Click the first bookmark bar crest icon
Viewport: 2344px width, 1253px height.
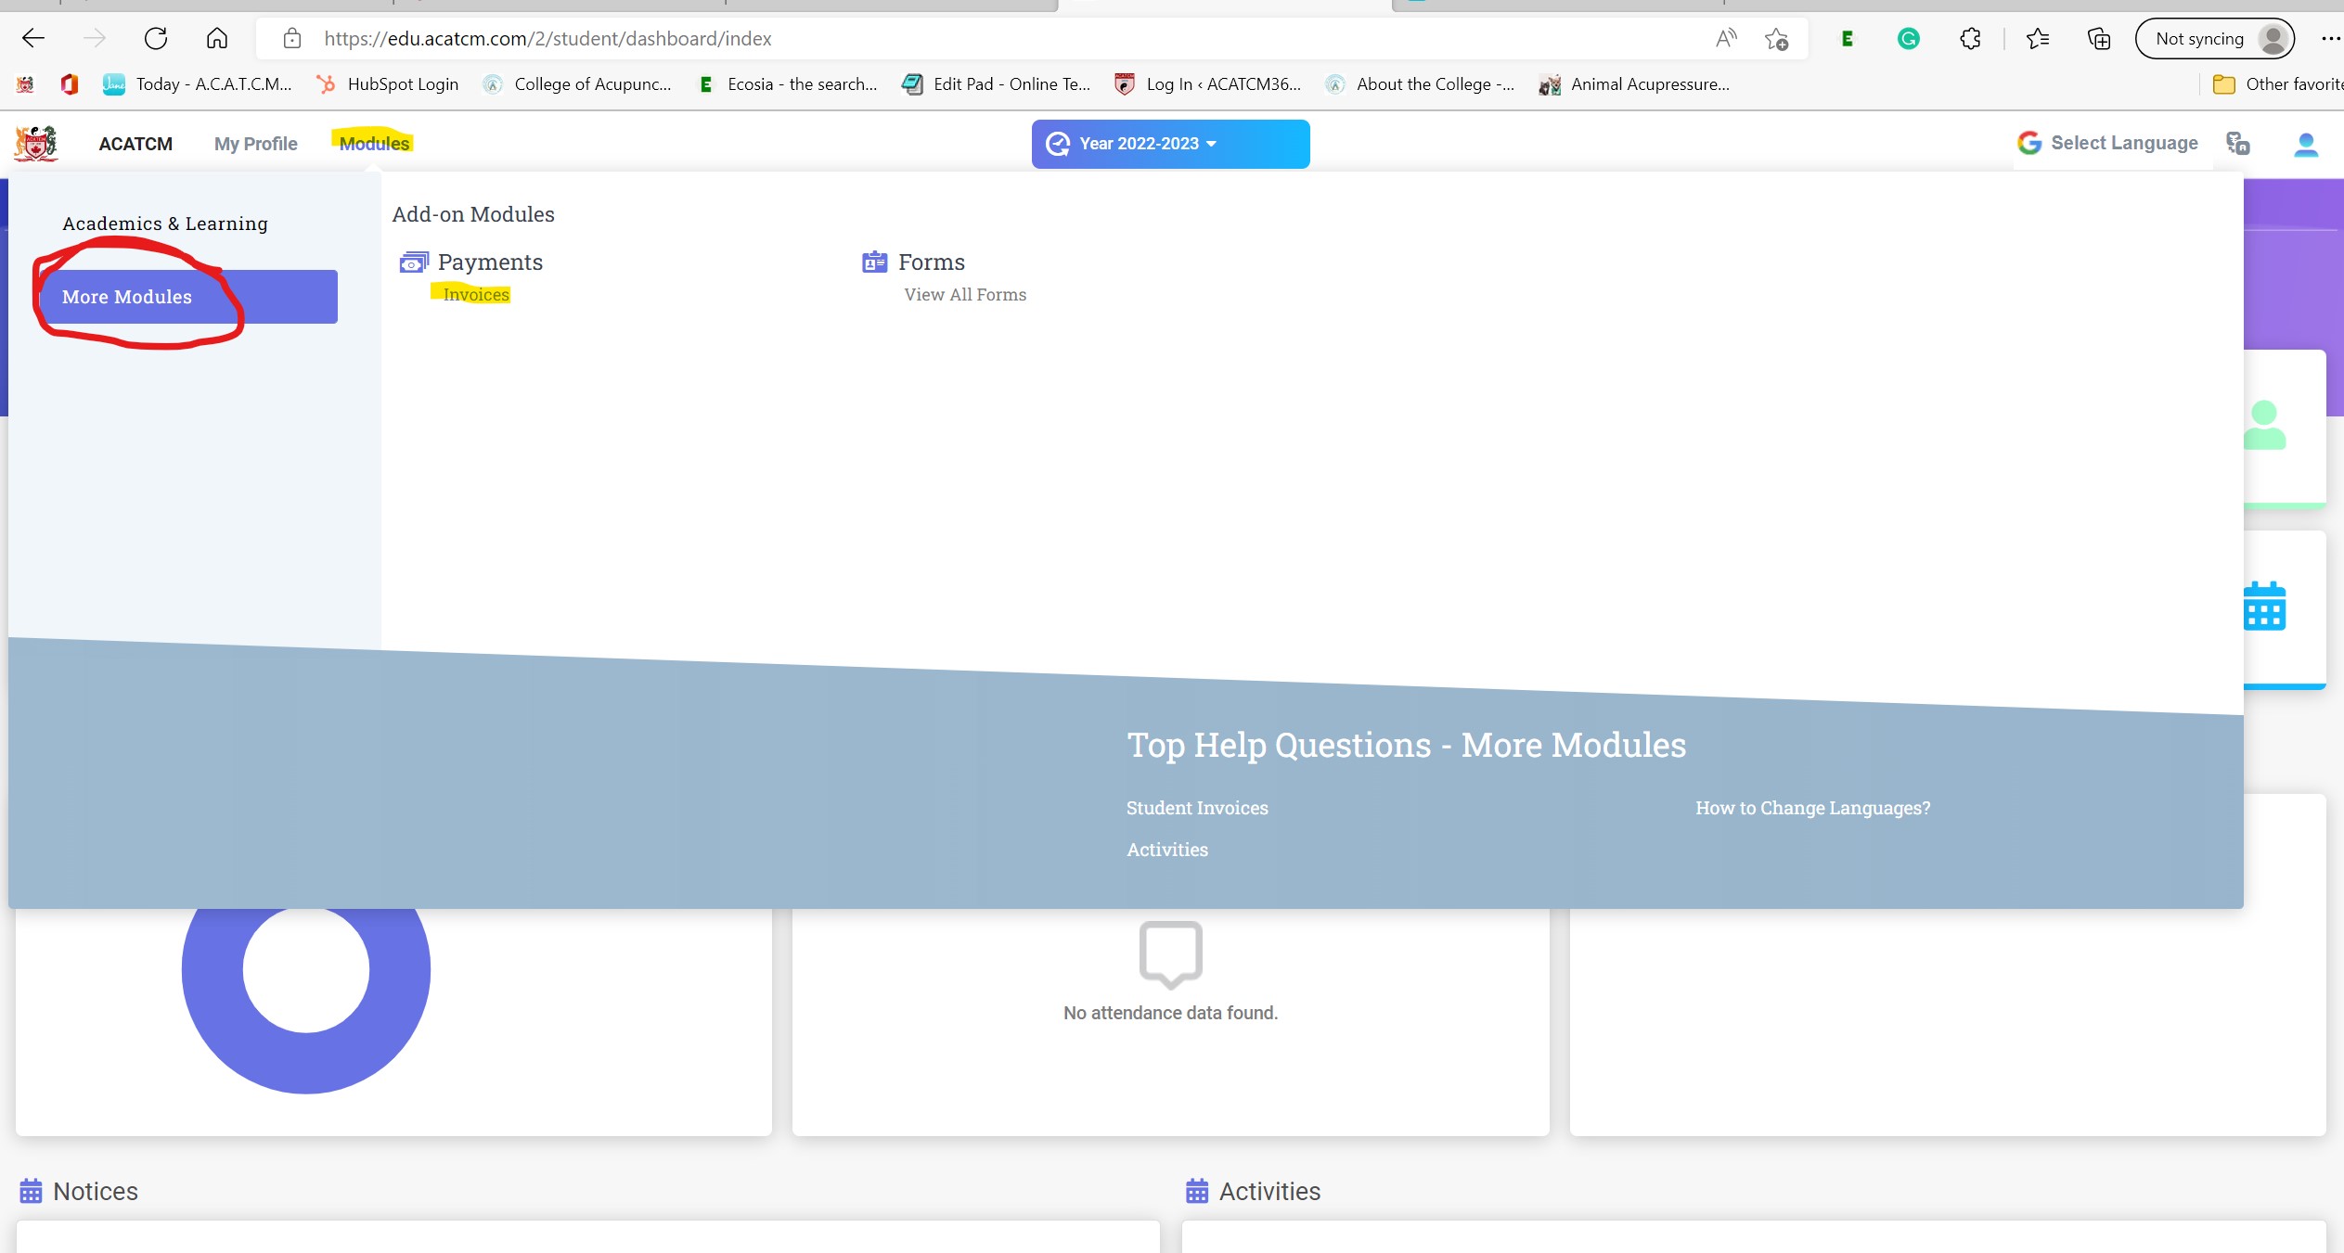[x=25, y=84]
